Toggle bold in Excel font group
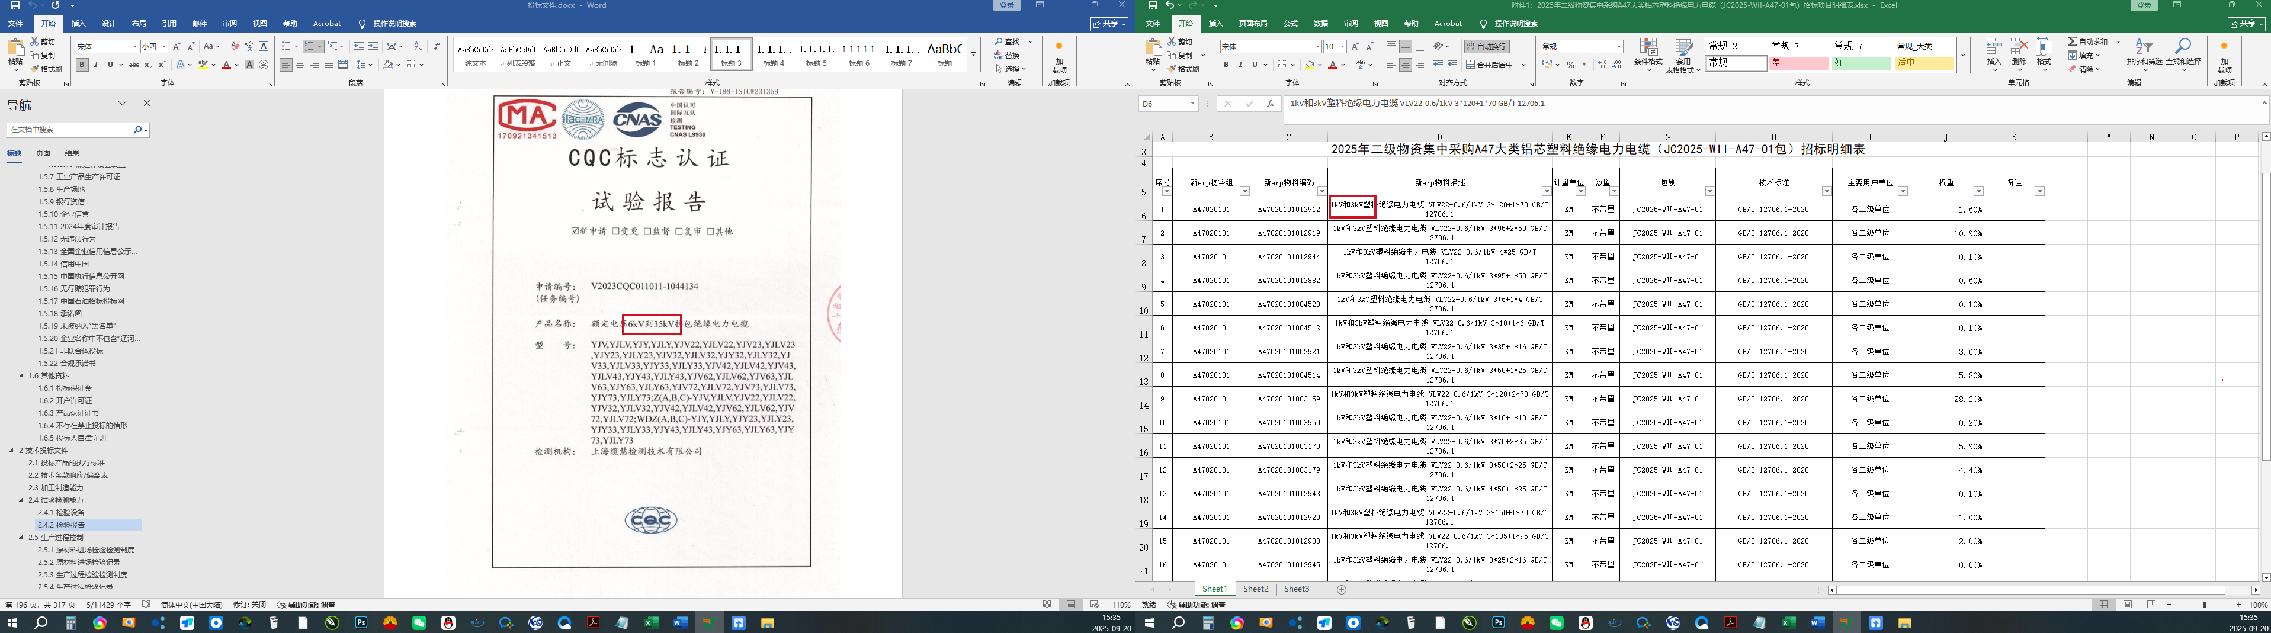Screen dimensions: 2271x633 click(1226, 65)
